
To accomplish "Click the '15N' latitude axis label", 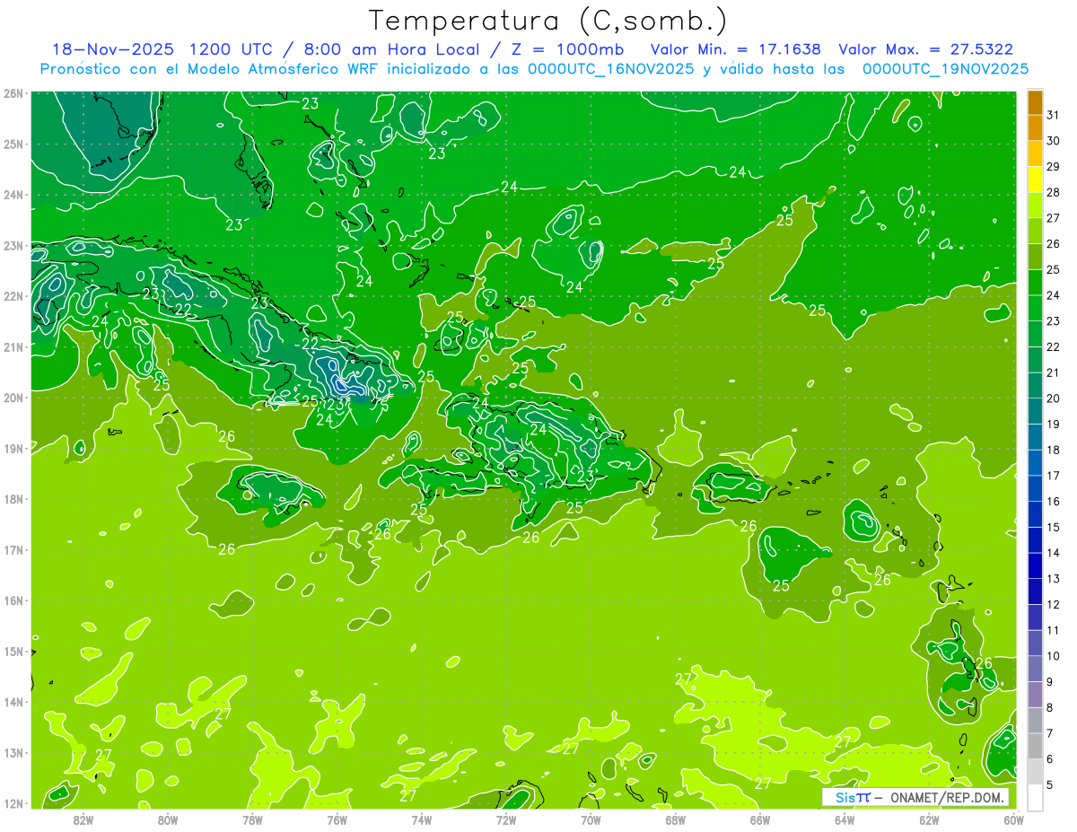I will click(13, 652).
